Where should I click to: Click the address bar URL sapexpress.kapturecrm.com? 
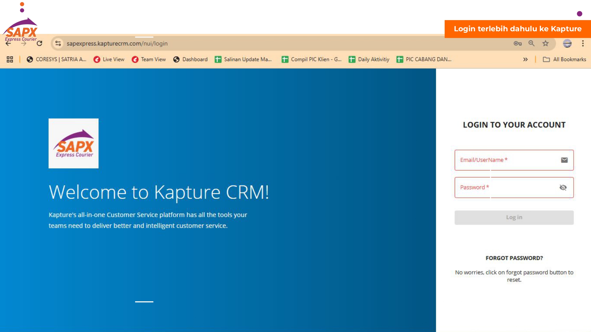tap(117, 43)
